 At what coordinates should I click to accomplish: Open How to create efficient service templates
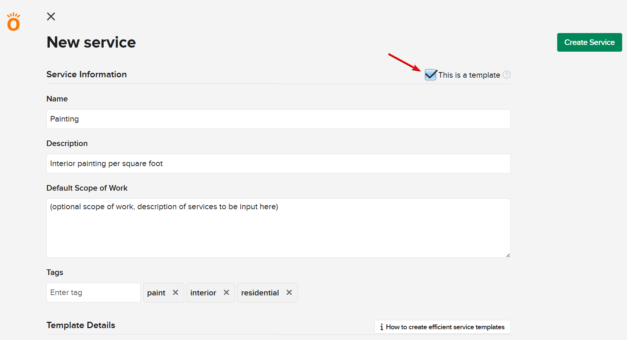point(445,327)
